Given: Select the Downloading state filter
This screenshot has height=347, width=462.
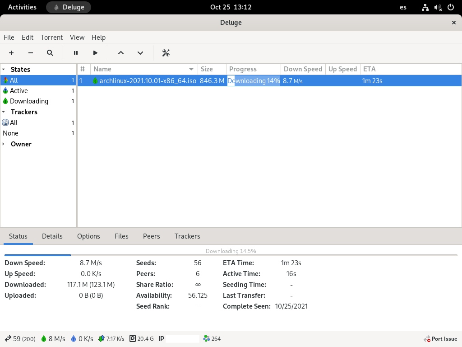Looking at the screenshot, I should coord(38,101).
